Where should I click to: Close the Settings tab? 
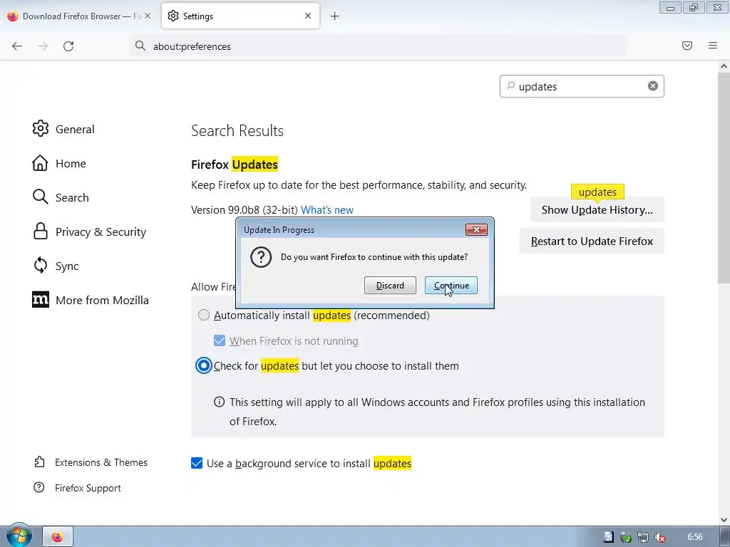click(x=308, y=16)
